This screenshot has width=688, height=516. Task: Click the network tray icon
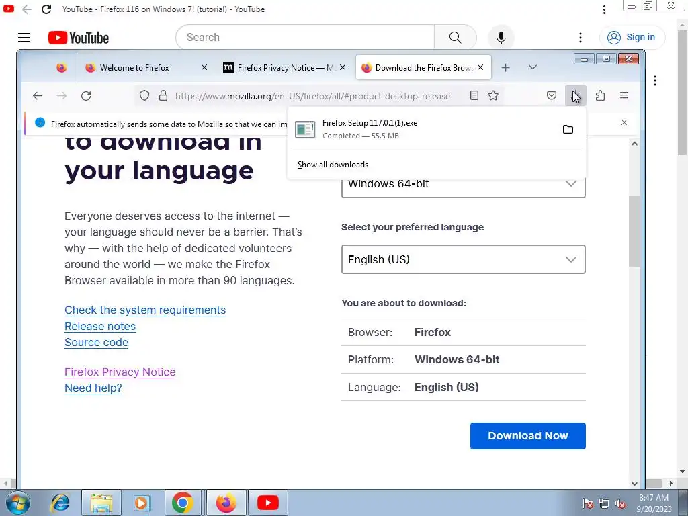604,503
